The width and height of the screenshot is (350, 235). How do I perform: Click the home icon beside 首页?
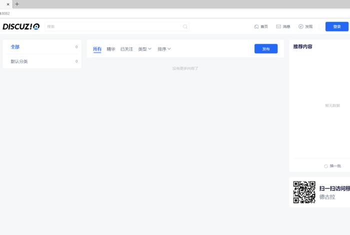(x=256, y=26)
